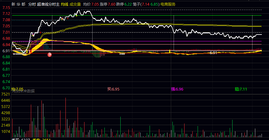This screenshot has height=140, width=269.
Task: Click the 6.70 price axis label
Action: click(6, 88)
